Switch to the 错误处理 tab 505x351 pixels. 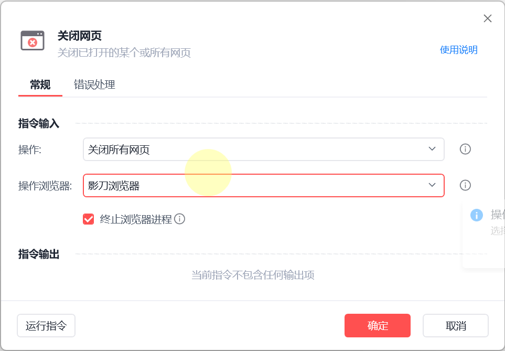[x=94, y=84]
